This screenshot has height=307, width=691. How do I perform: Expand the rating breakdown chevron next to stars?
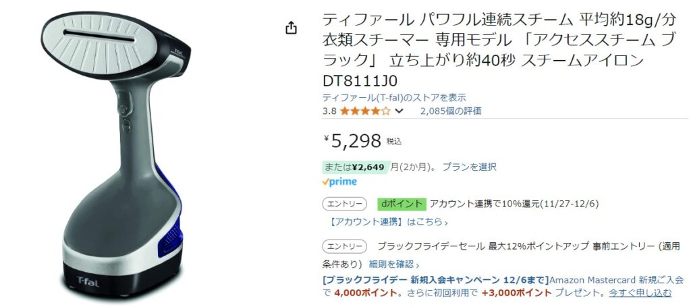pos(399,111)
